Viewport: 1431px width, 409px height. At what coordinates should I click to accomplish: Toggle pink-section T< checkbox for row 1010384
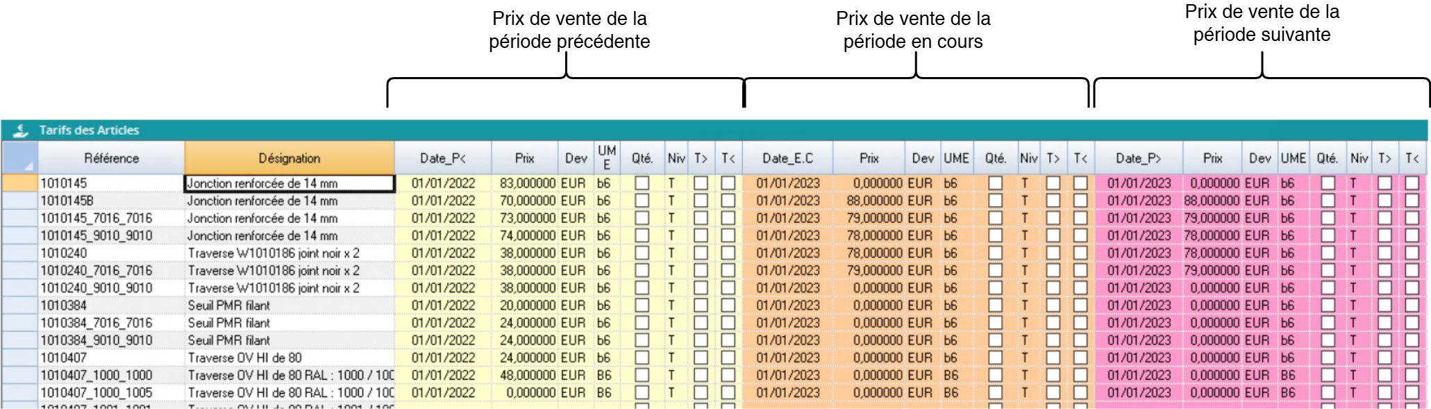[1412, 306]
